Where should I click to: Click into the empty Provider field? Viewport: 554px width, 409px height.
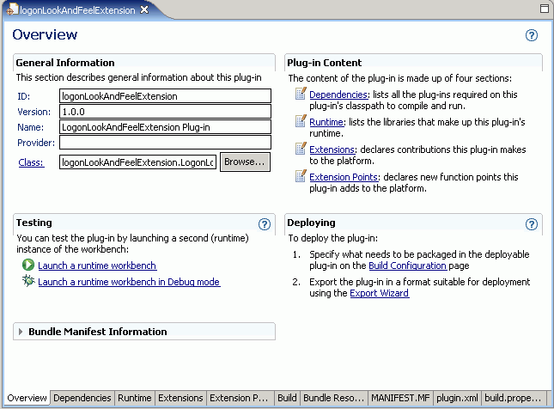point(165,143)
